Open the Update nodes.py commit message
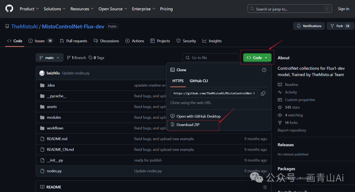The height and width of the screenshot is (192, 355). pyautogui.click(x=76, y=73)
